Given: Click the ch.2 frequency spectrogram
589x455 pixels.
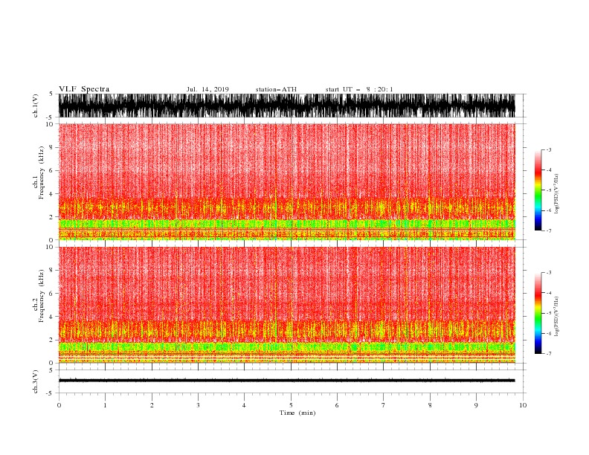Looking at the screenshot, I should [x=286, y=305].
